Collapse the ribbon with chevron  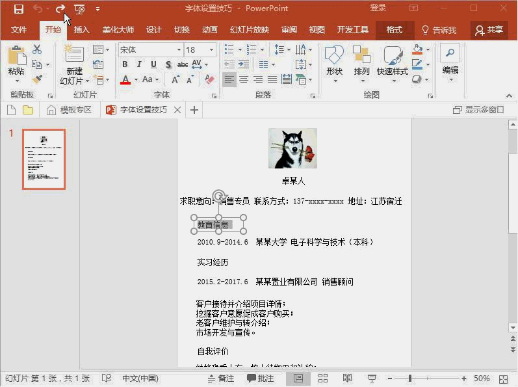pos(509,96)
